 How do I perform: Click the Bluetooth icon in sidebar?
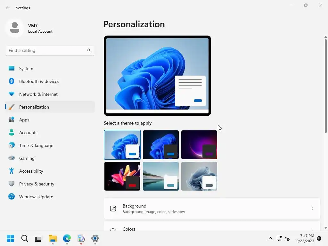[12, 81]
